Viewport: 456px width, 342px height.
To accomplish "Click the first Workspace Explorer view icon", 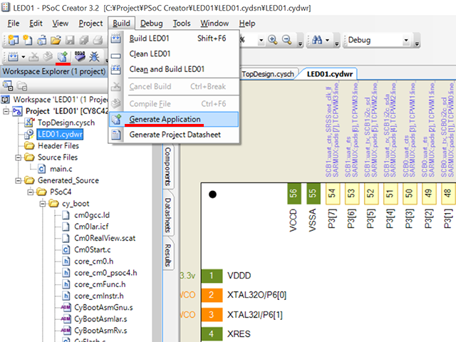I will (8, 85).
